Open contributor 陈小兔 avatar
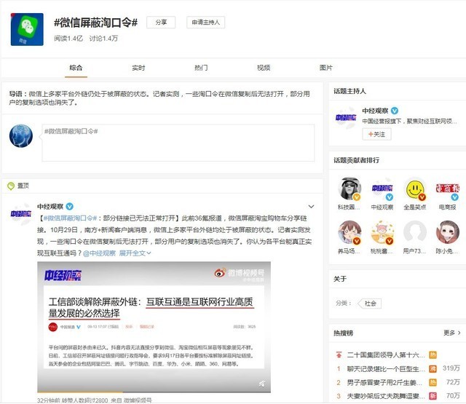The image size is (466, 404). coord(448,232)
